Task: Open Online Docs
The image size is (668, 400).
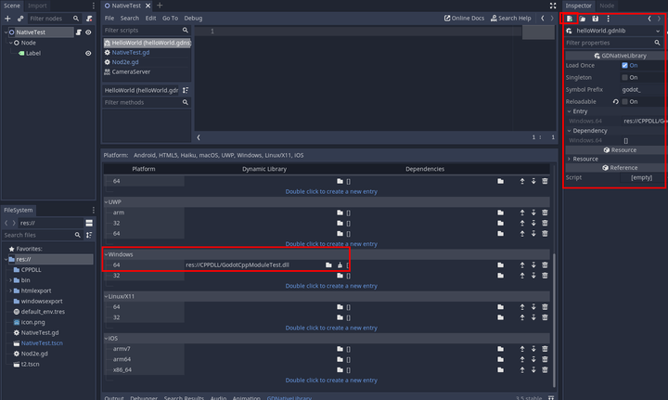Action: point(464,19)
